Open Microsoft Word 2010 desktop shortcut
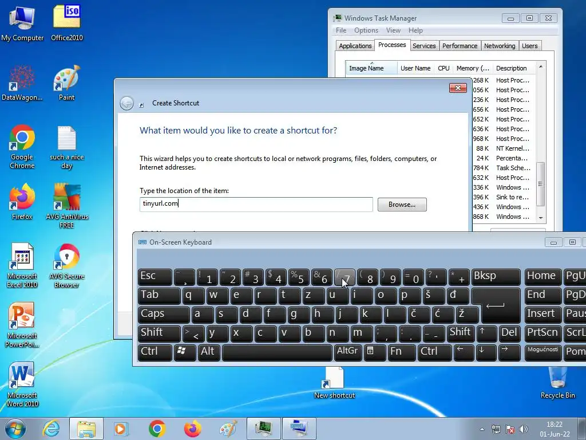This screenshot has height=440, width=586. [22, 384]
